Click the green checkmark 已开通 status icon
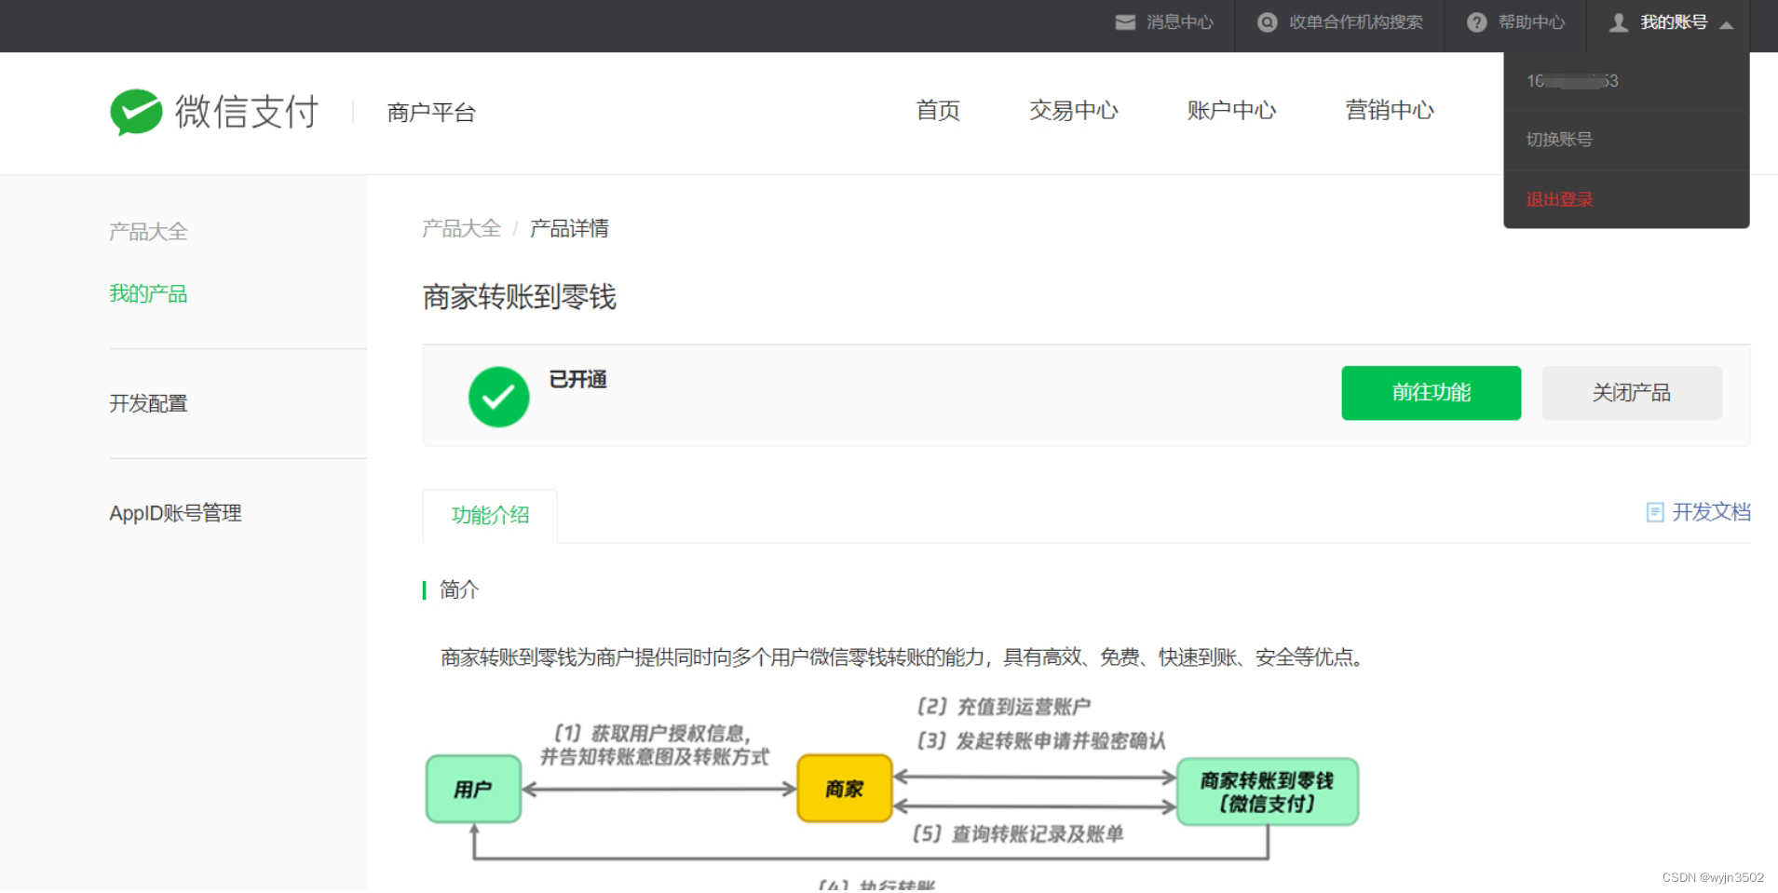The width and height of the screenshot is (1778, 893). (498, 397)
